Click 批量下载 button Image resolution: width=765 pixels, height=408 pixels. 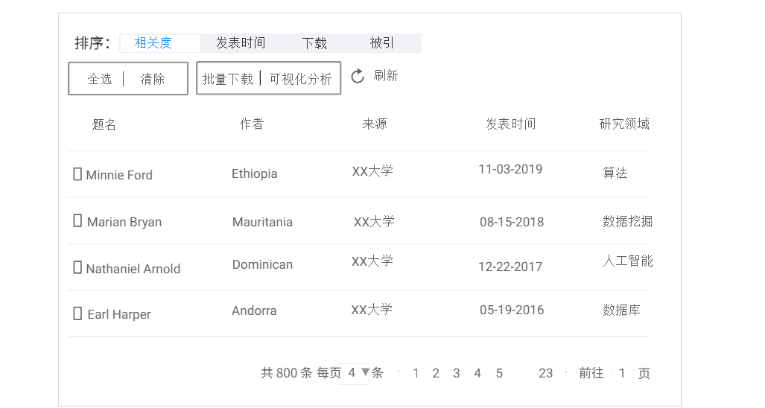point(228,79)
